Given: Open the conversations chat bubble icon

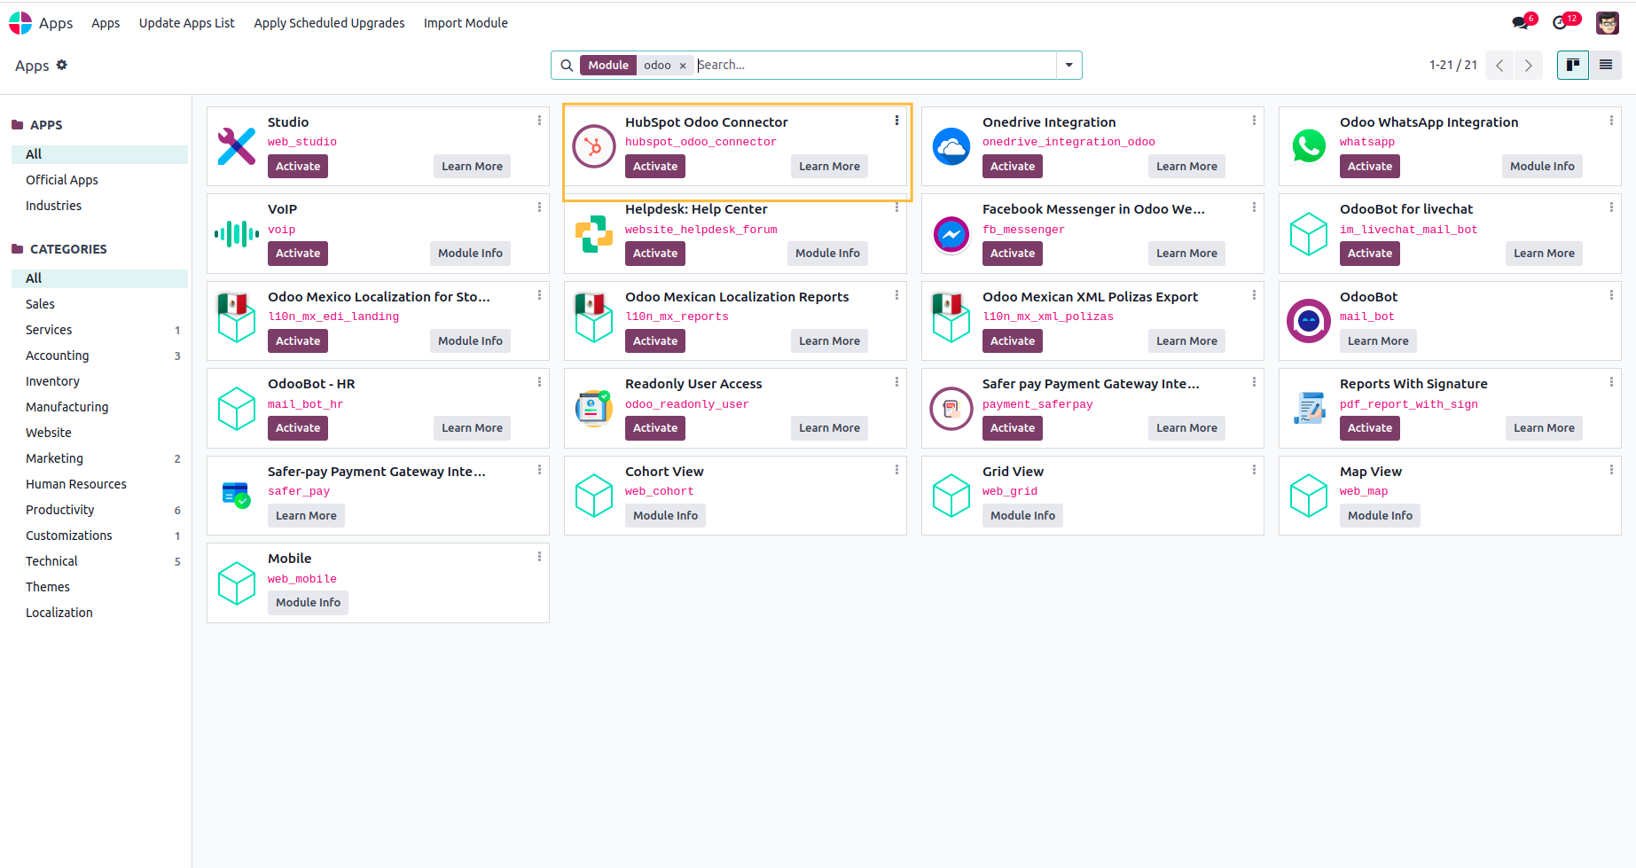Looking at the screenshot, I should point(1521,23).
